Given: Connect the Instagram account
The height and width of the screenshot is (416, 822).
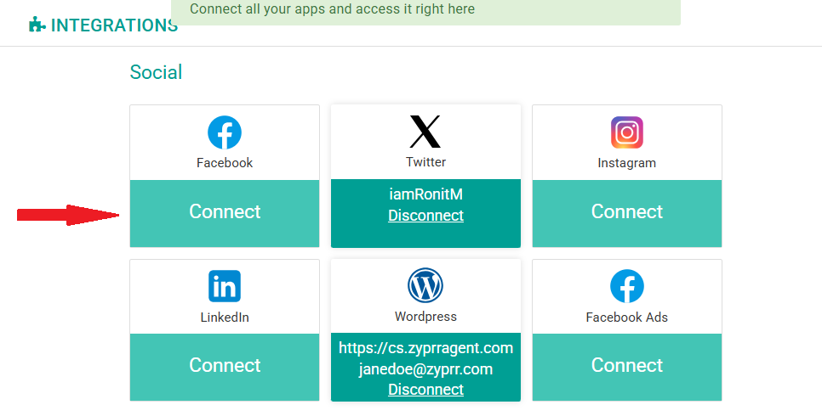Looking at the screenshot, I should [627, 212].
